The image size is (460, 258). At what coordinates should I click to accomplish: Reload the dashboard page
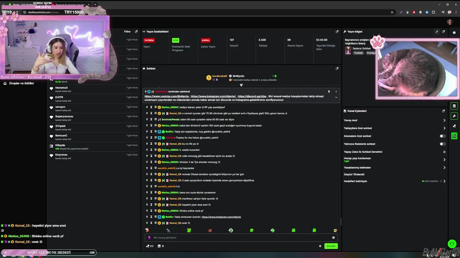17,12
